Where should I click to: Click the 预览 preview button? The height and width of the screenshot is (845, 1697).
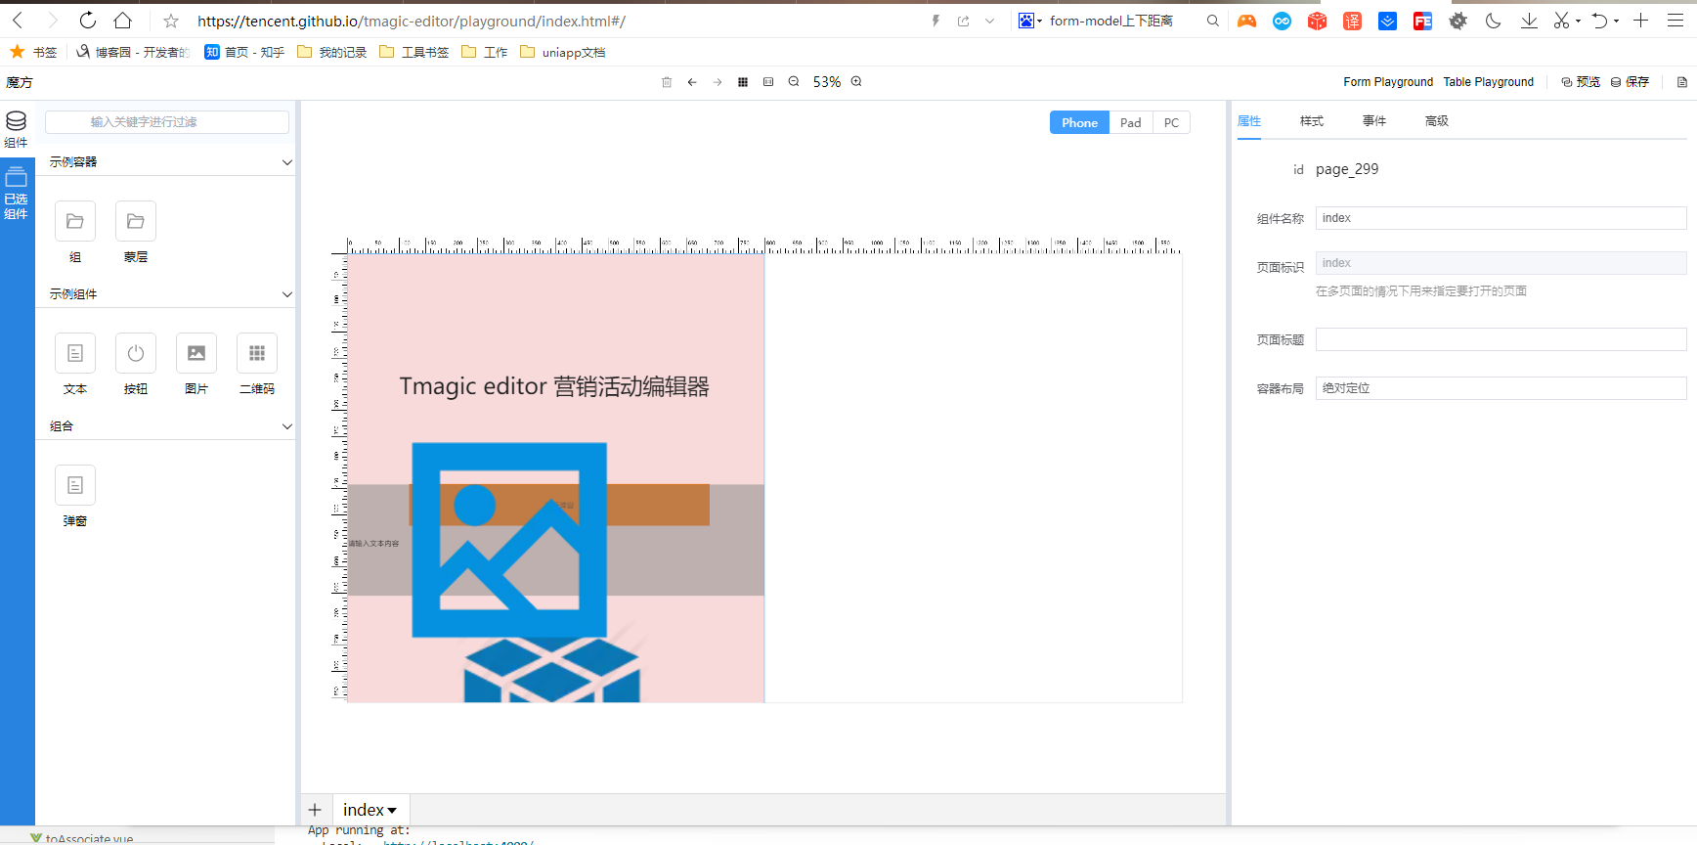coord(1581,82)
